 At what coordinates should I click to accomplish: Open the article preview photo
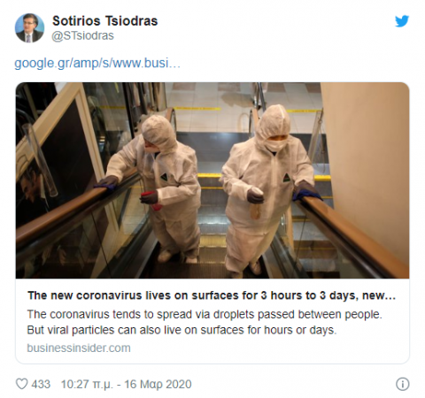click(x=212, y=180)
